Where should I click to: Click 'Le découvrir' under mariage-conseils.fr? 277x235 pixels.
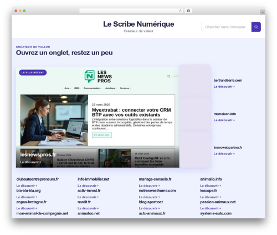(x=150, y=186)
